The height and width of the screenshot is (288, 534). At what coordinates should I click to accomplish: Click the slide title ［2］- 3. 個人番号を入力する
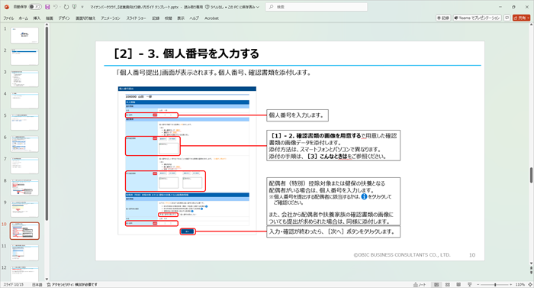coord(186,53)
